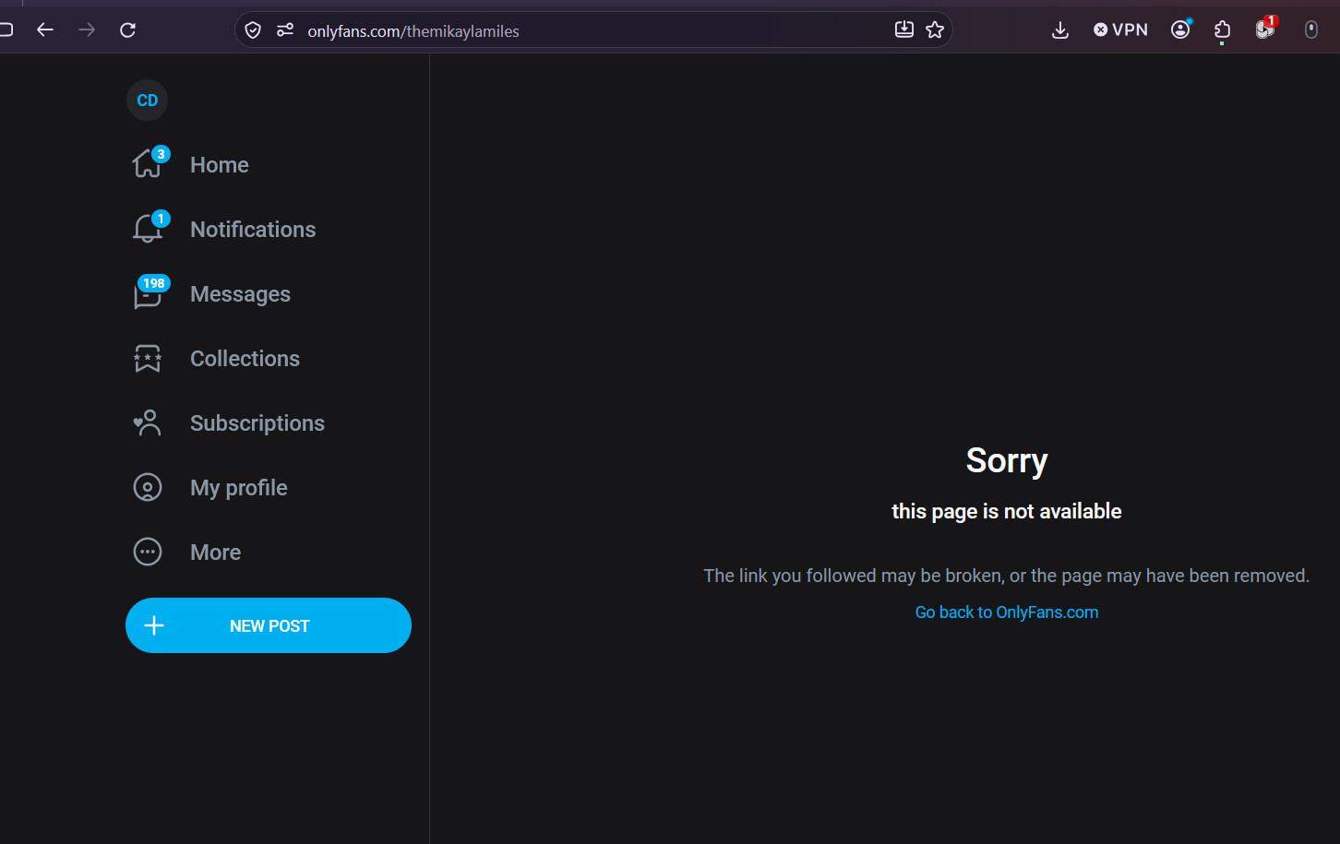The image size is (1340, 844).
Task: Bookmark this page with the star icon
Action: coord(935,30)
